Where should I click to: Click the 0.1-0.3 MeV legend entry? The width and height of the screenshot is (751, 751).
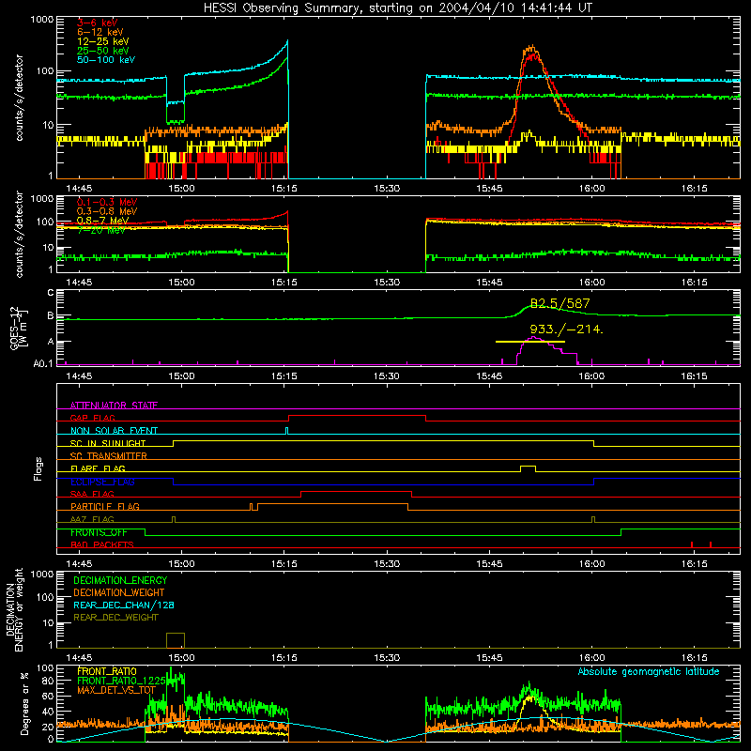click(x=107, y=202)
